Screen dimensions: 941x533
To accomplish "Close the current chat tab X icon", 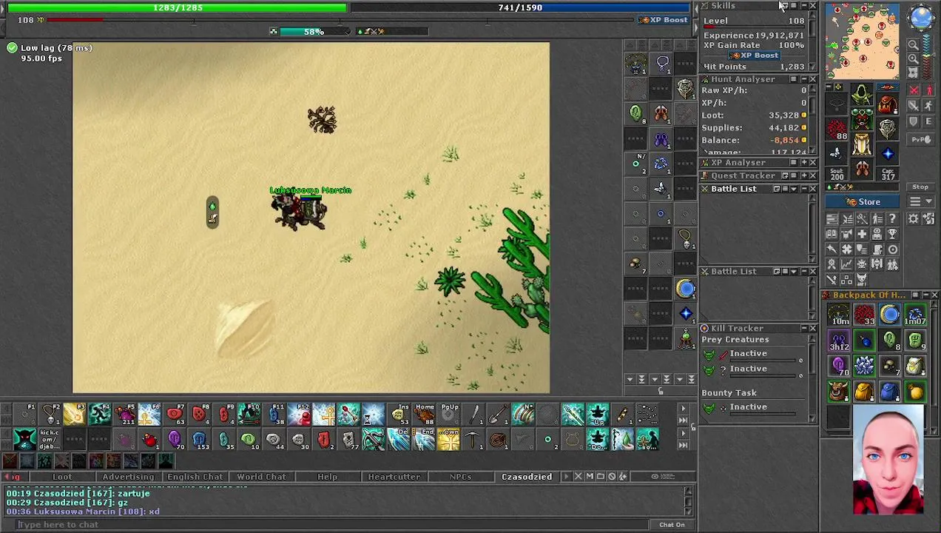I will tap(578, 476).
